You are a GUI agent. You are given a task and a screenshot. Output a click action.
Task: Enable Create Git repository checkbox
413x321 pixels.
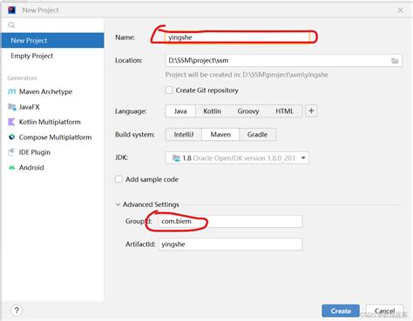click(x=169, y=90)
